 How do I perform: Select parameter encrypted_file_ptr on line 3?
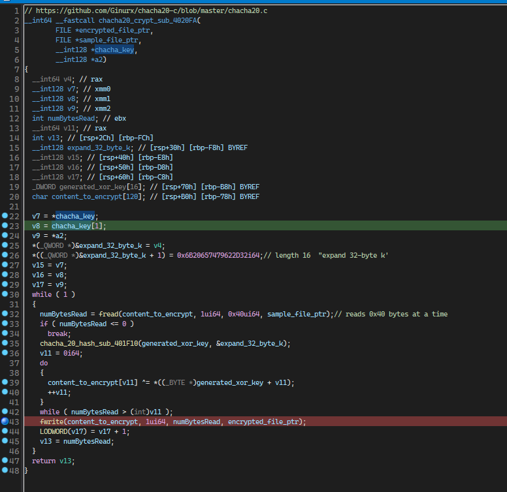coord(114,31)
